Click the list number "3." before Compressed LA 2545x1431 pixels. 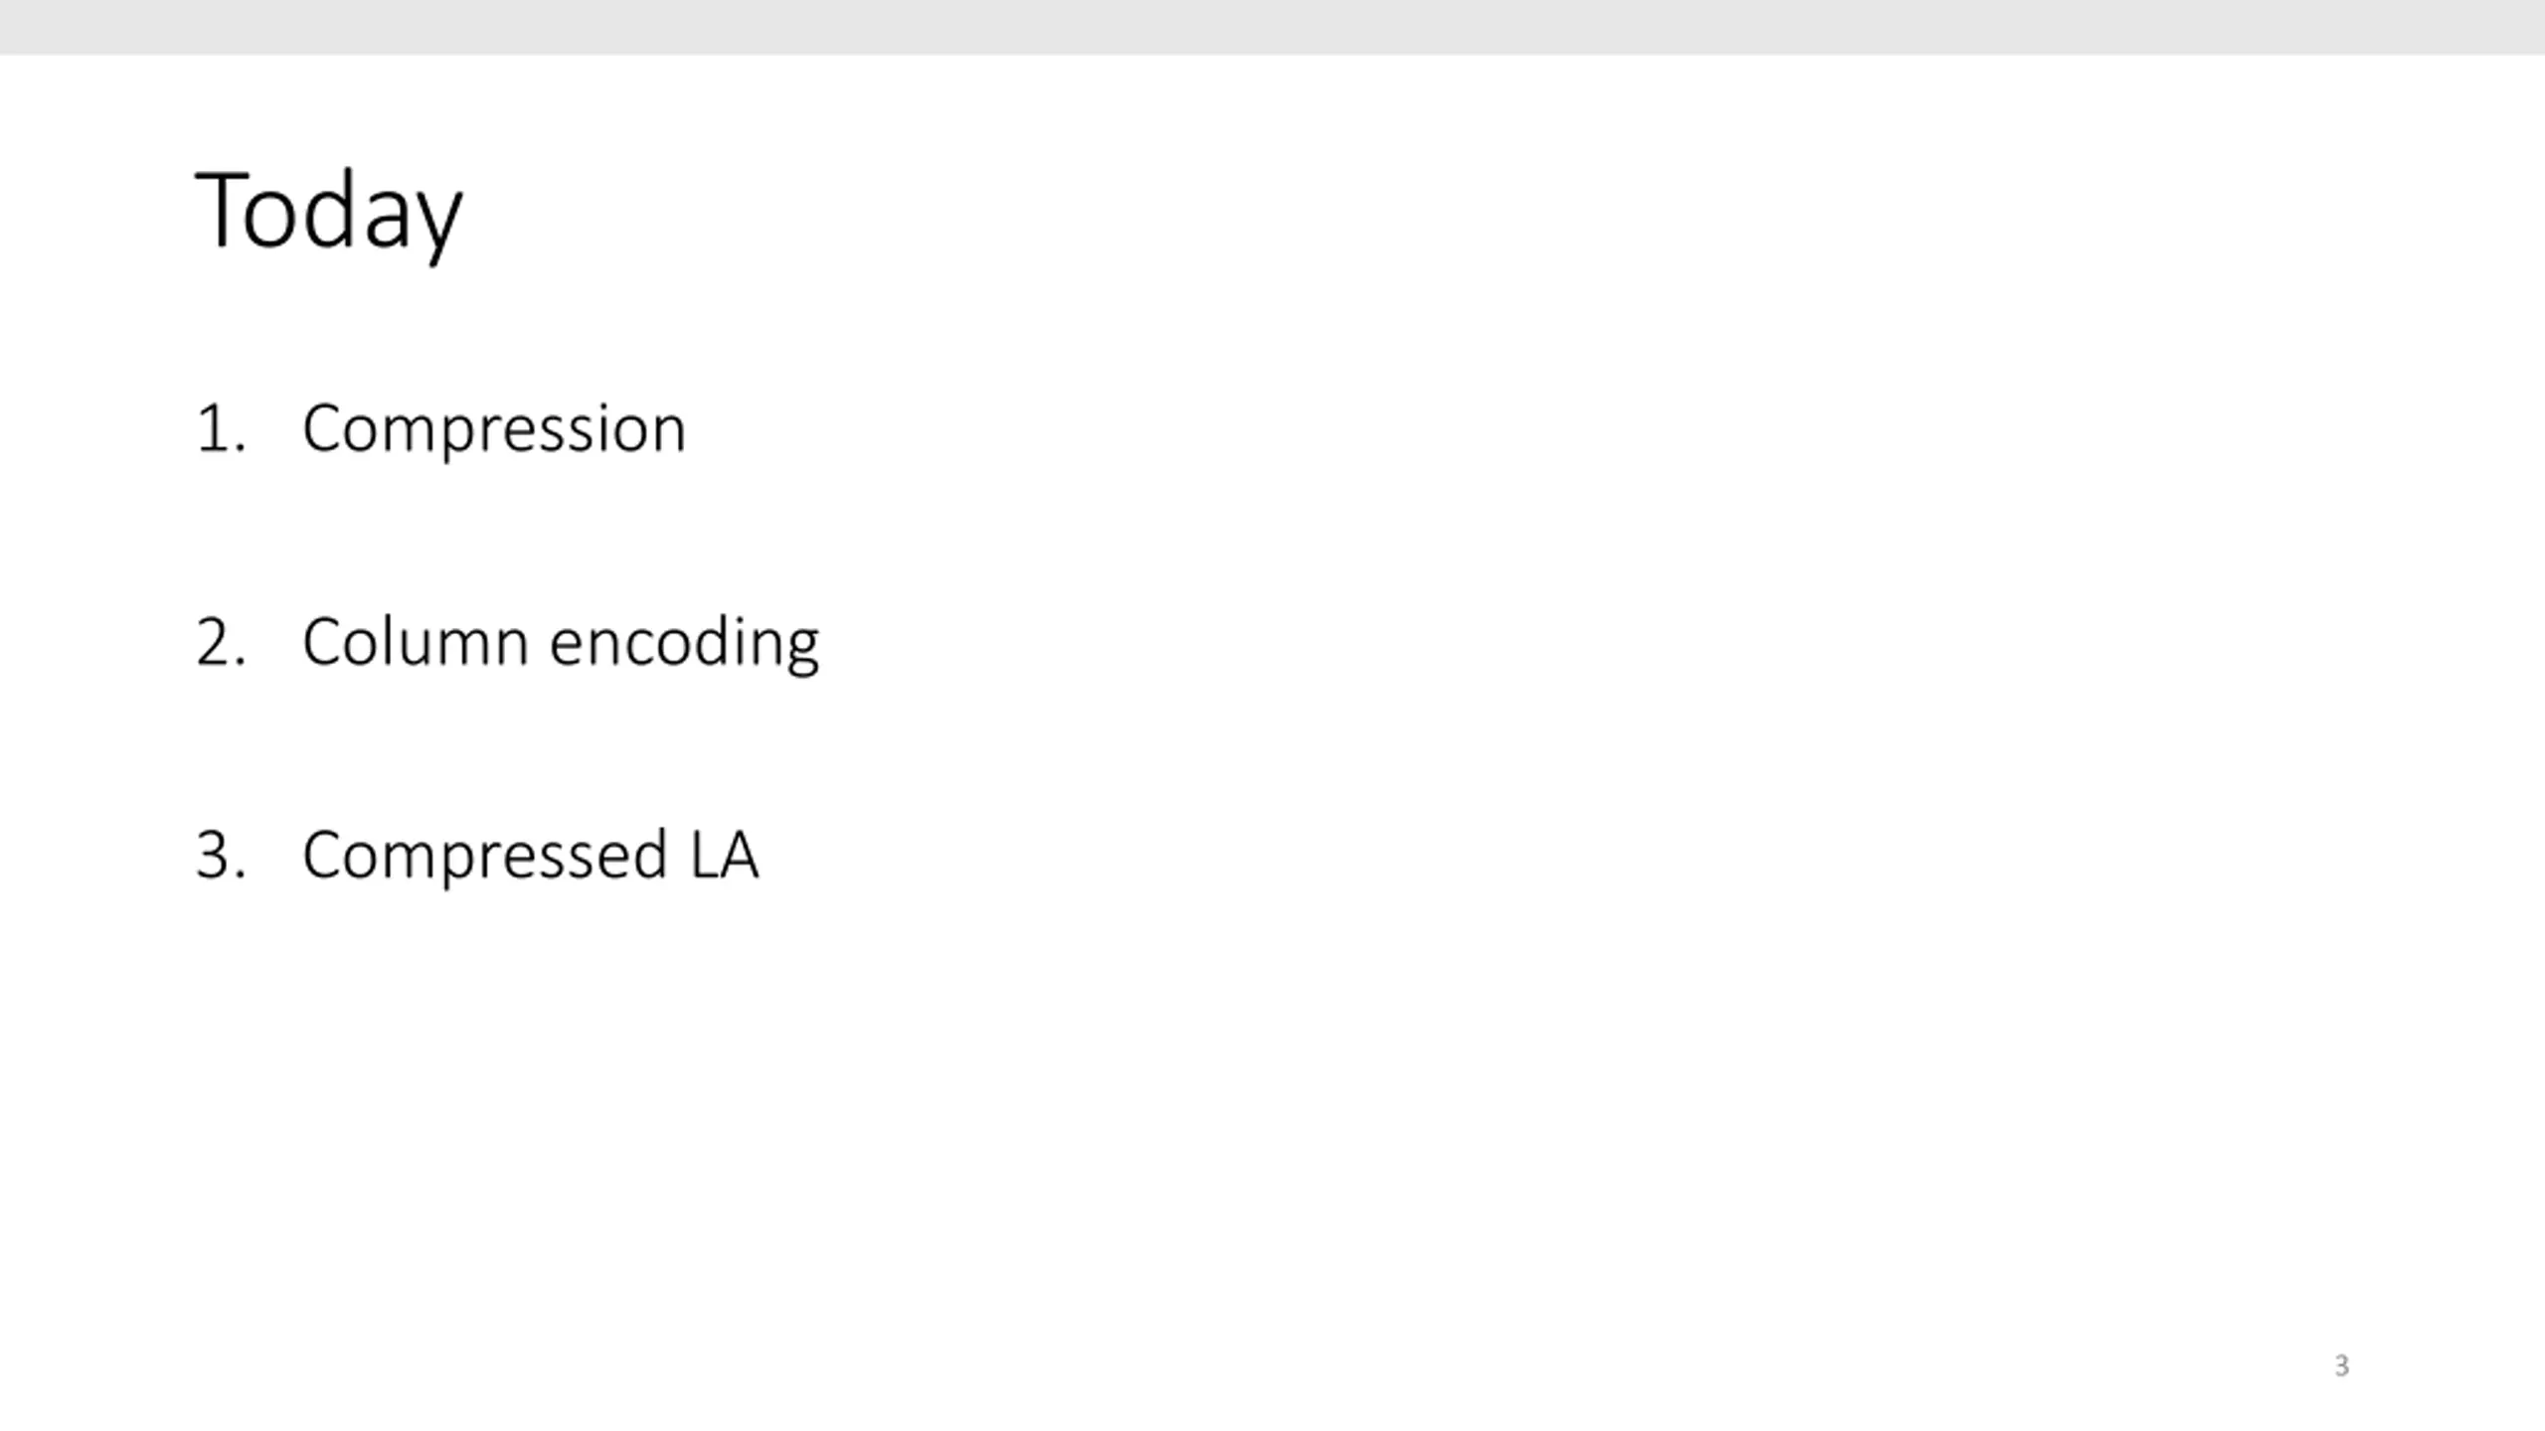[221, 856]
